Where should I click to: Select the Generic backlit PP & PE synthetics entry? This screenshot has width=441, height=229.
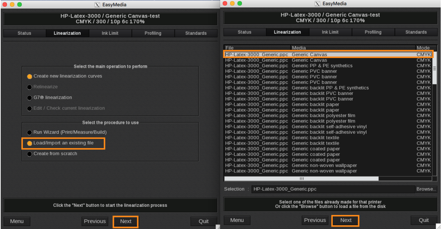click(330, 88)
